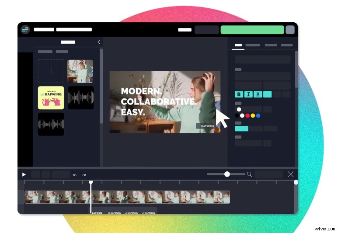Click the Kapwing logo icon
Viewport: 345px width, 233px height.
click(25, 29)
